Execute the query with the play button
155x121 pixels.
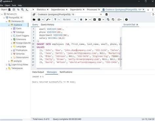pyautogui.click(x=86, y=20)
